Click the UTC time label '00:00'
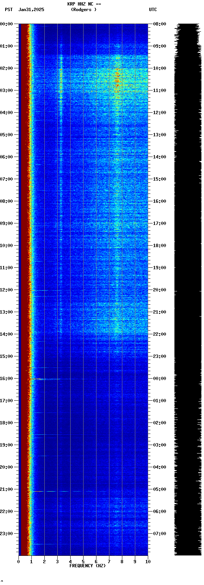This screenshot has height=585, width=204. (x=160, y=379)
